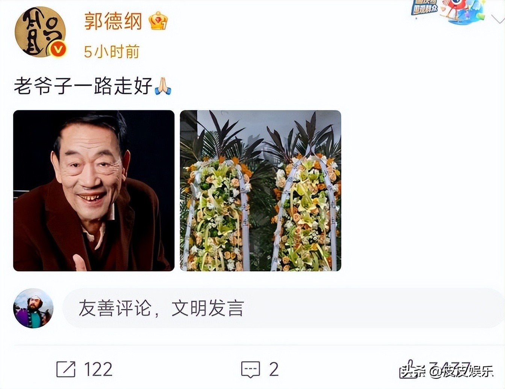The image size is (505, 389).
Task: Click the 老爷子一路走好 post text
Action: click(x=83, y=86)
